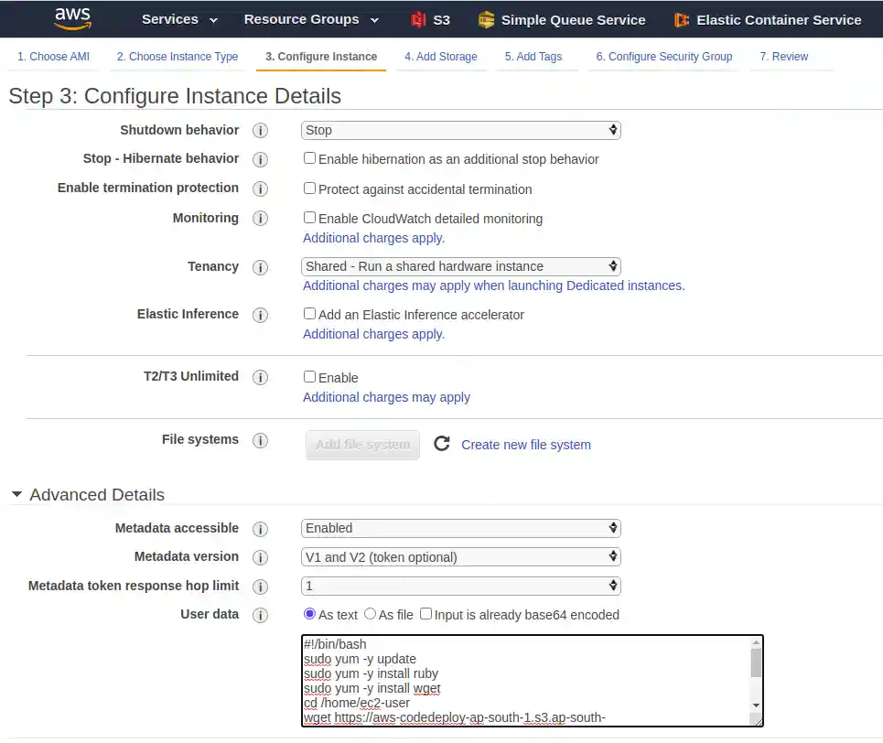The height and width of the screenshot is (743, 883).
Task: Enable hibernation as an additional stop behavior
Action: [309, 158]
